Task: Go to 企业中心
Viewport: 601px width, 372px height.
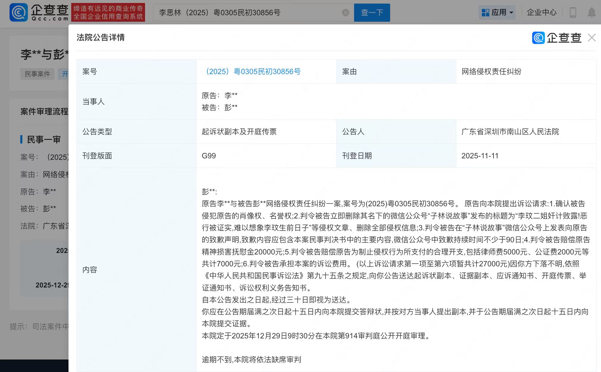Action: click(541, 12)
